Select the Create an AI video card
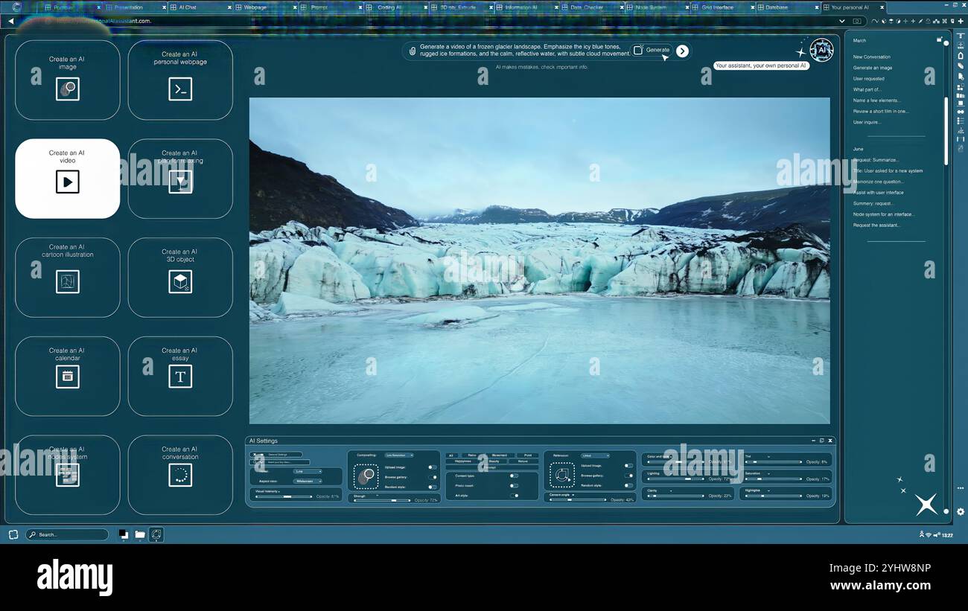The height and width of the screenshot is (611, 968). [67, 179]
